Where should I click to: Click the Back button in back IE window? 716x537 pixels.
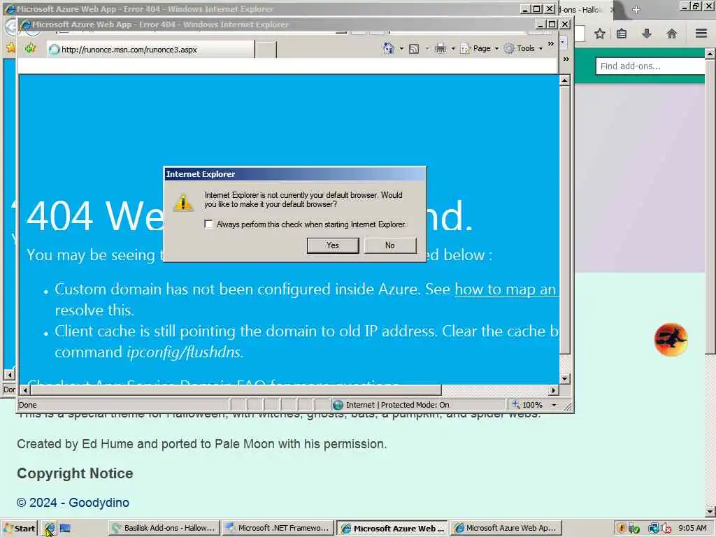10,27
